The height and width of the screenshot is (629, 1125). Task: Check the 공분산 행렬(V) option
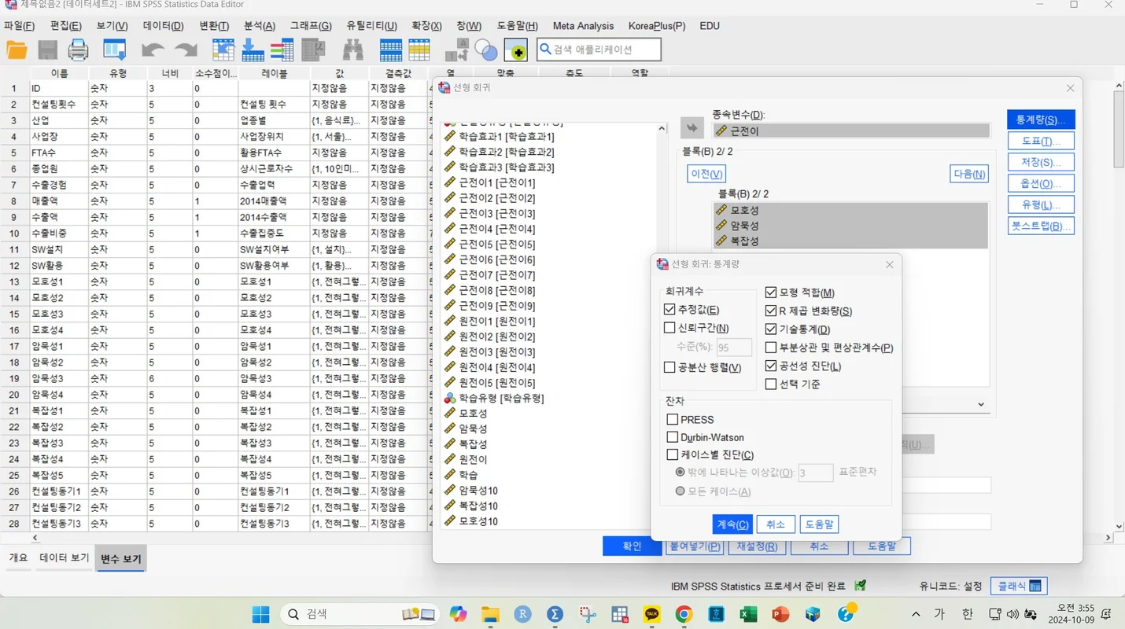669,367
